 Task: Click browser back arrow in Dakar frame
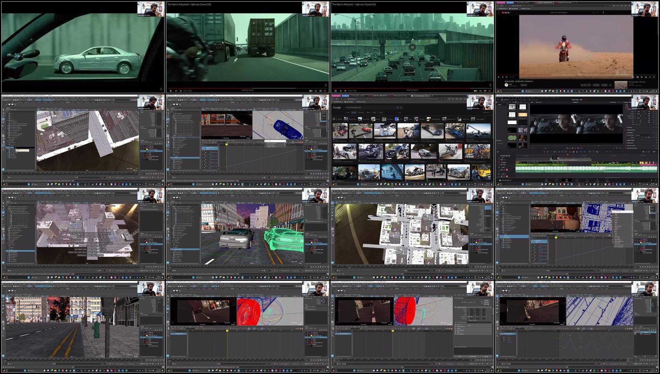click(x=497, y=6)
